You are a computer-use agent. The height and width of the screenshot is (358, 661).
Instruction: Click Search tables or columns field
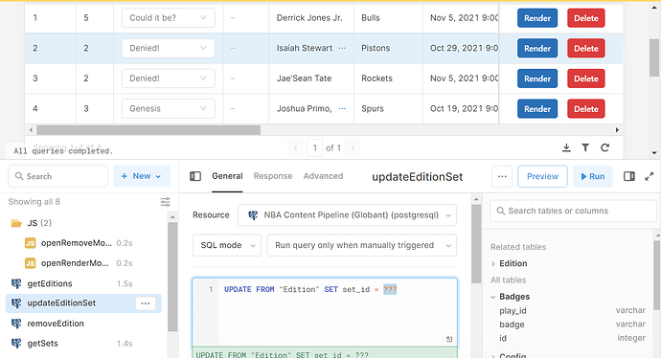pos(573,211)
